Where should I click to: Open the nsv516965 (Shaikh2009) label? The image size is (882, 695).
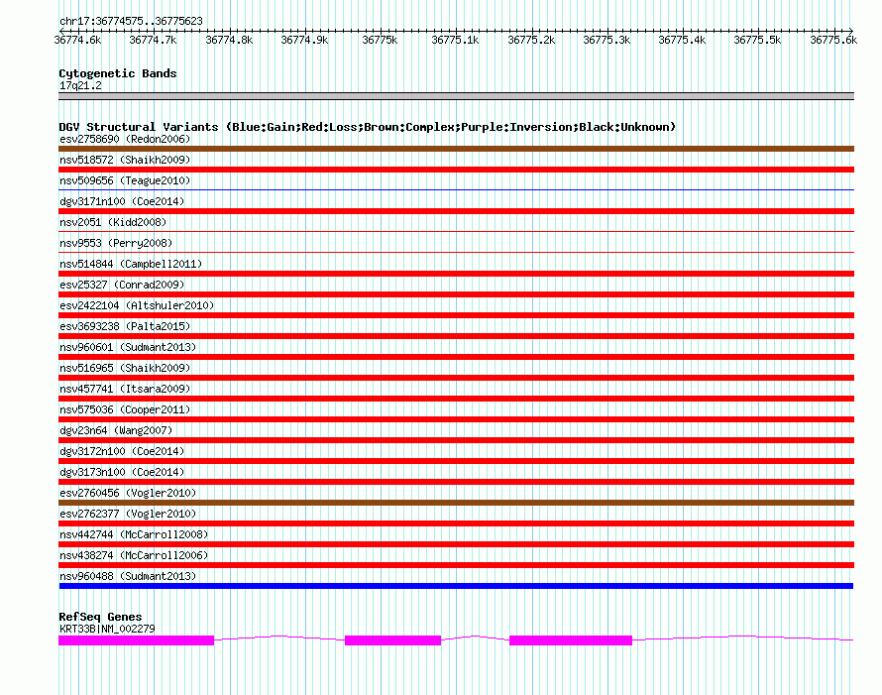coord(125,368)
